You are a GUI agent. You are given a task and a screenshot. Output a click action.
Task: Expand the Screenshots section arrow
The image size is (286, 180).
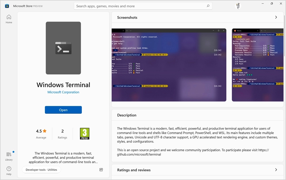[x=276, y=17]
